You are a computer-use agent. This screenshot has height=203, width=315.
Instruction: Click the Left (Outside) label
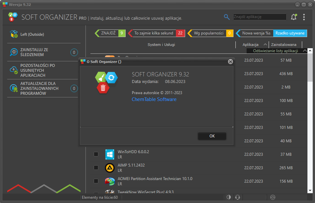pos(32,34)
